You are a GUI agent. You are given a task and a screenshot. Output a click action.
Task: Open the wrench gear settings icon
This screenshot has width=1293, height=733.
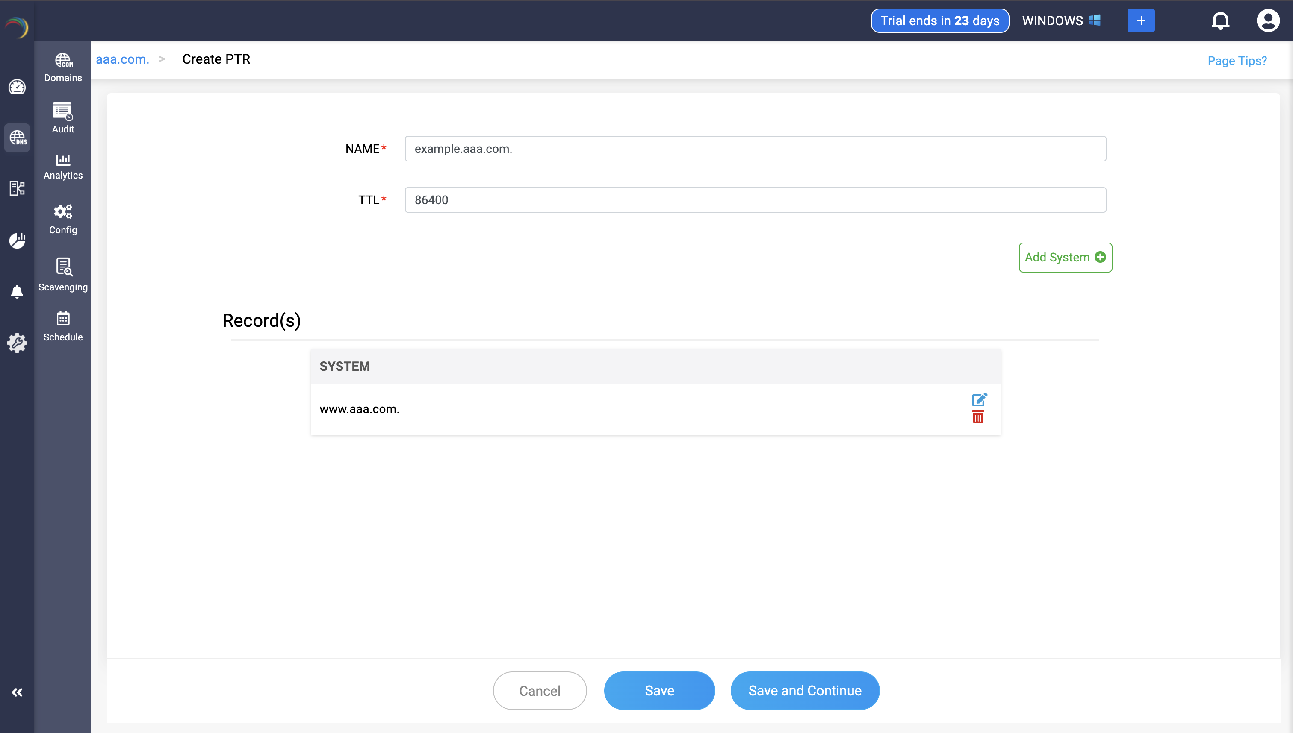pos(17,343)
